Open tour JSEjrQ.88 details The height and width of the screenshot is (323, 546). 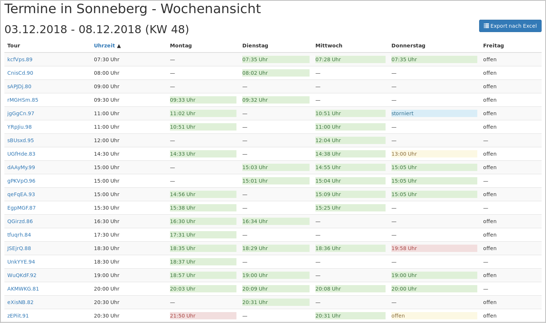coord(19,248)
